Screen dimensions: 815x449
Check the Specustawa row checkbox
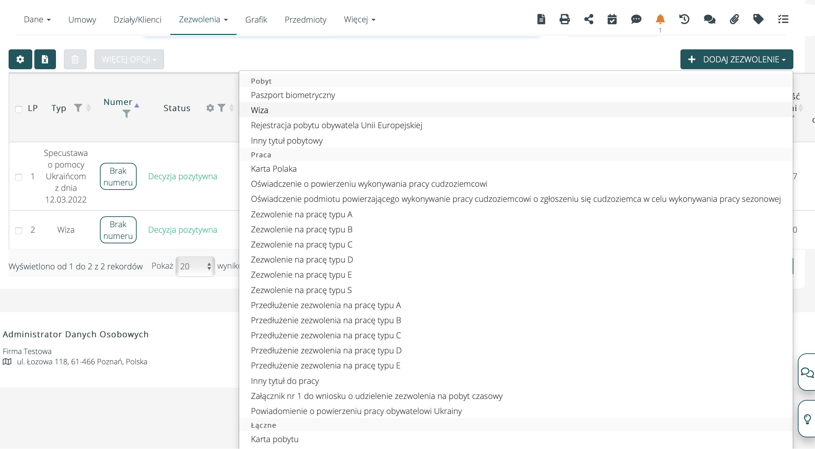pyautogui.click(x=19, y=177)
